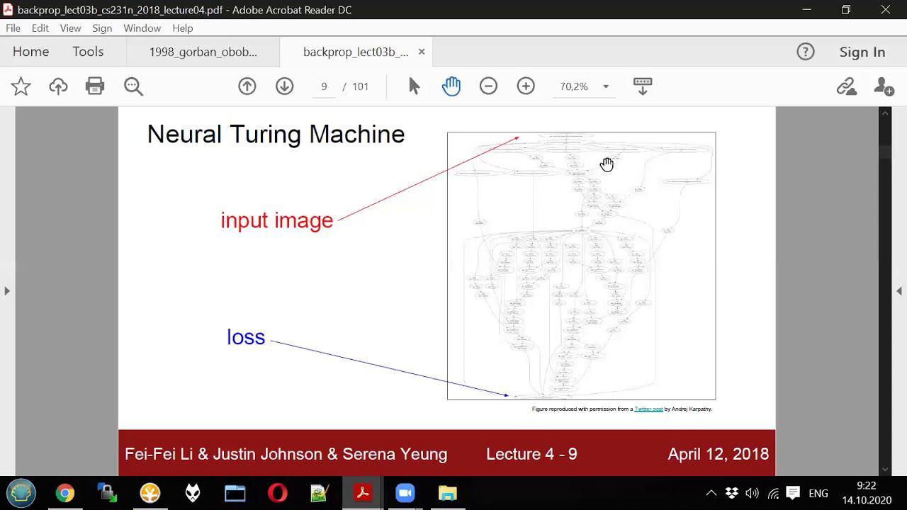Switch to 1998_gorban_obob document tab

tap(203, 52)
